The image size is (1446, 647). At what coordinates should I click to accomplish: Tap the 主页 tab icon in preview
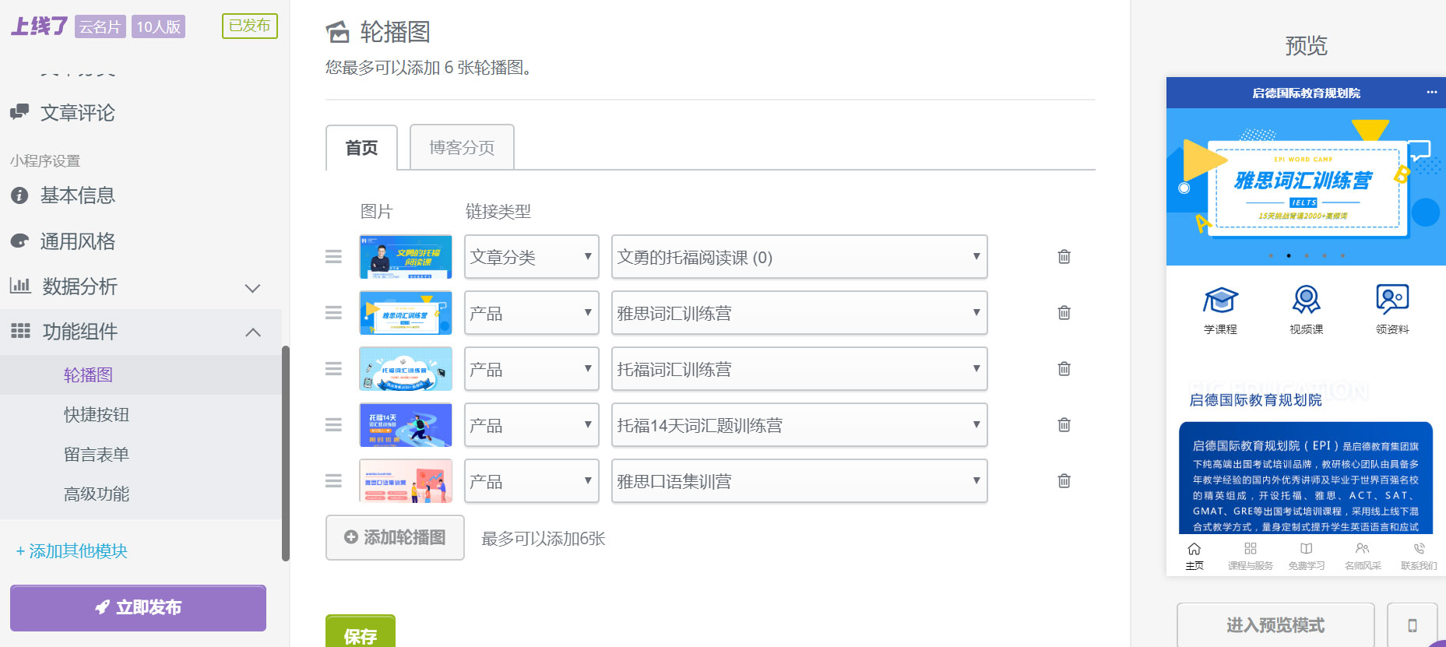tap(1194, 549)
